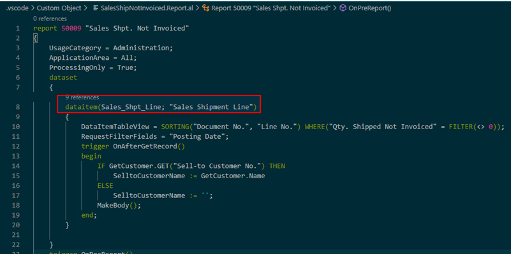Click the UsageCategory property
Image resolution: width=511 pixels, height=254 pixels.
(75, 48)
